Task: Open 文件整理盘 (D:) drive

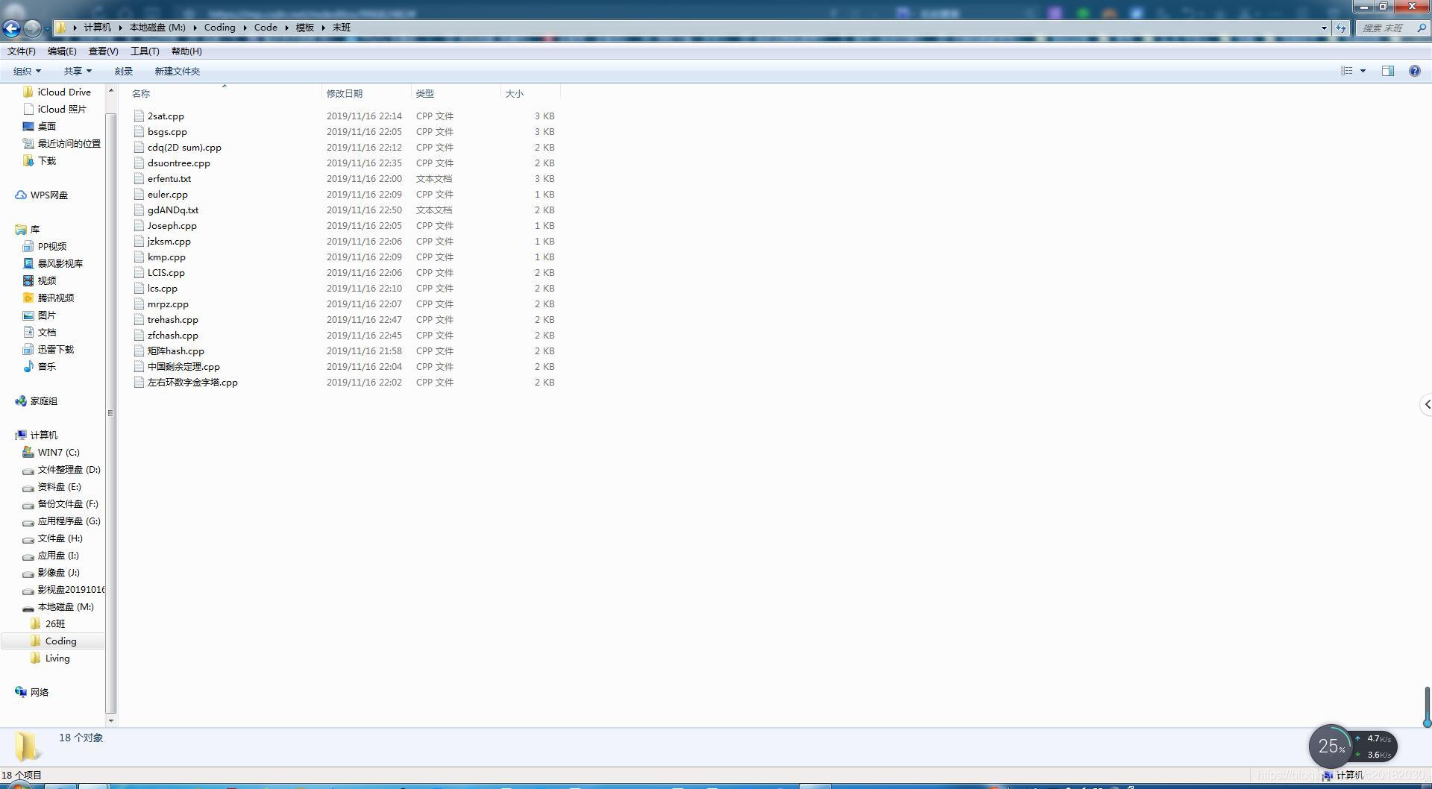Action: pos(69,469)
